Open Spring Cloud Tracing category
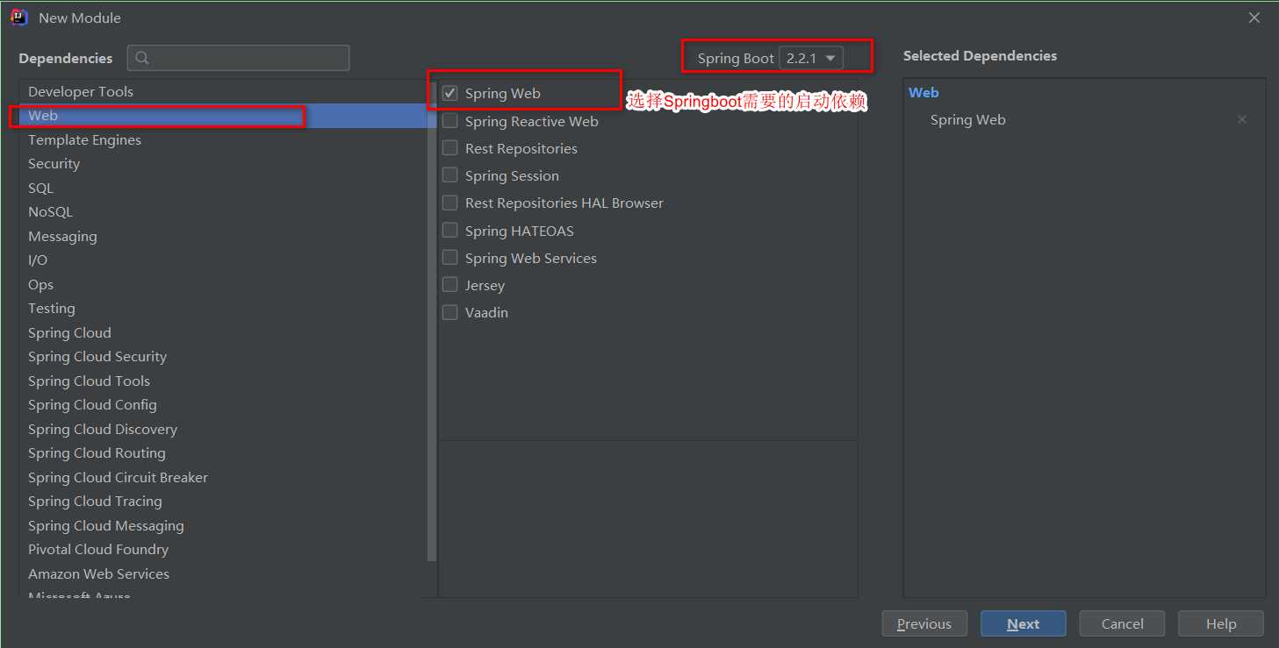This screenshot has height=648, width=1279. click(223, 502)
